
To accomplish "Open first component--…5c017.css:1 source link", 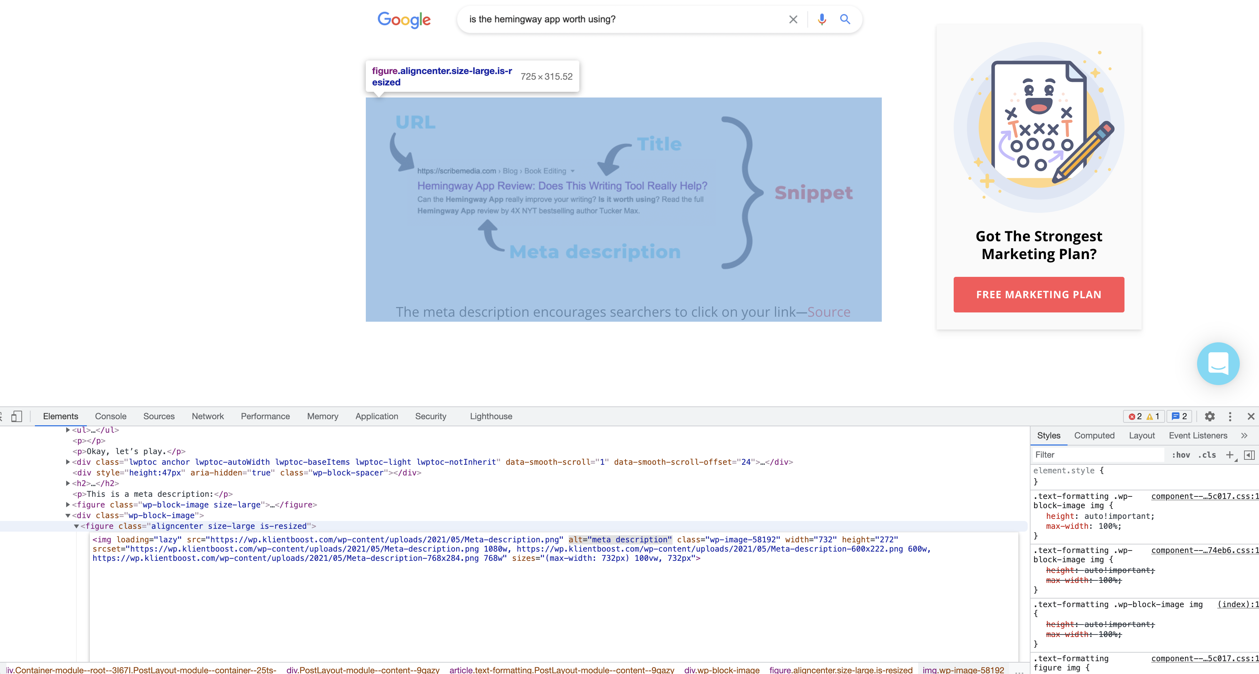I will (1205, 496).
